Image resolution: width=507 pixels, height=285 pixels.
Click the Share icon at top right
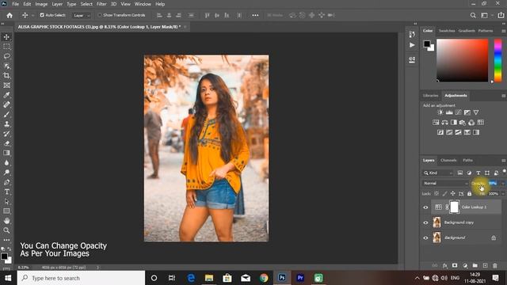click(x=501, y=15)
